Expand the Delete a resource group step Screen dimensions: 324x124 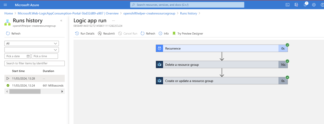pos(222,65)
